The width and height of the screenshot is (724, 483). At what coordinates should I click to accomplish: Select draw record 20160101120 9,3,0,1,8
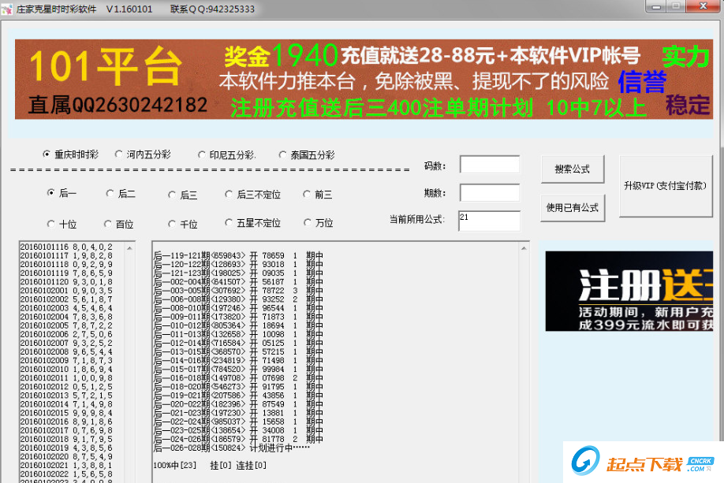66,282
